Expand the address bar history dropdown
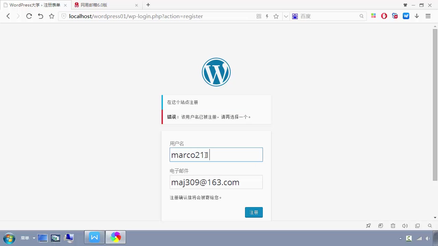This screenshot has width=438, height=246. coord(286,16)
